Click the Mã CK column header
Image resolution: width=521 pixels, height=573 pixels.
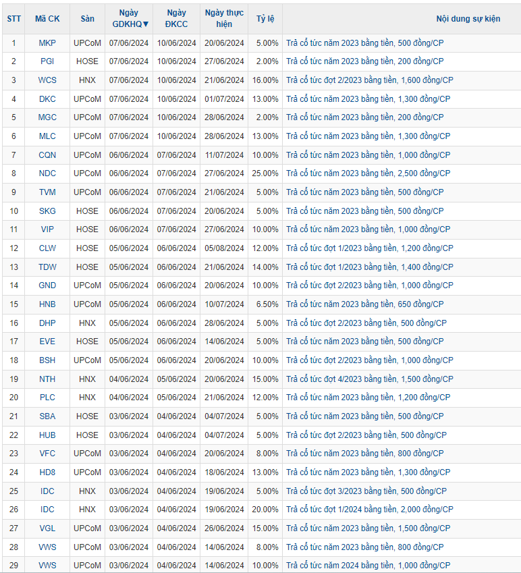pyautogui.click(x=47, y=19)
